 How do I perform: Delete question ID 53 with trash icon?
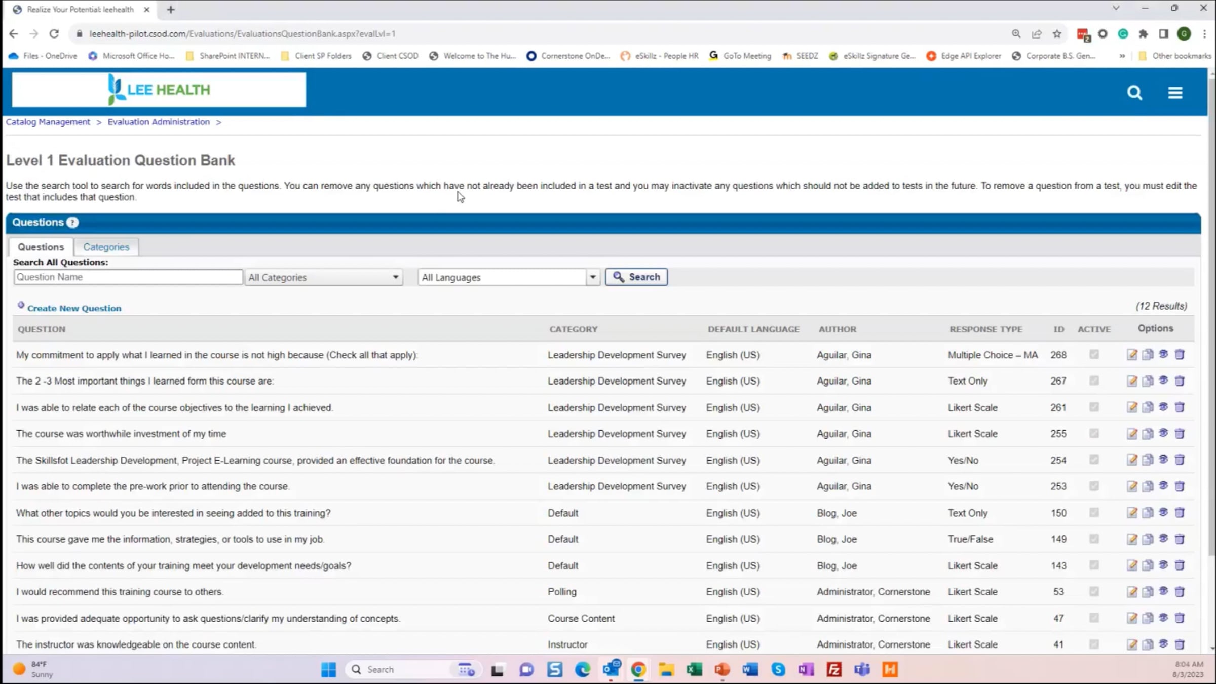1180,592
